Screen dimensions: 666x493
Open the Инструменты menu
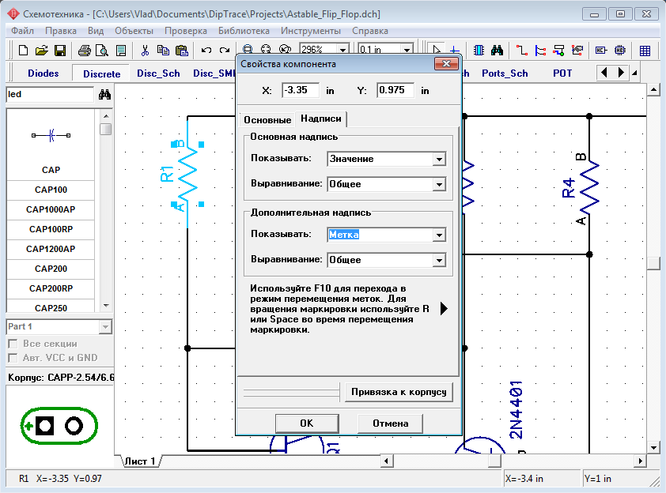311,31
